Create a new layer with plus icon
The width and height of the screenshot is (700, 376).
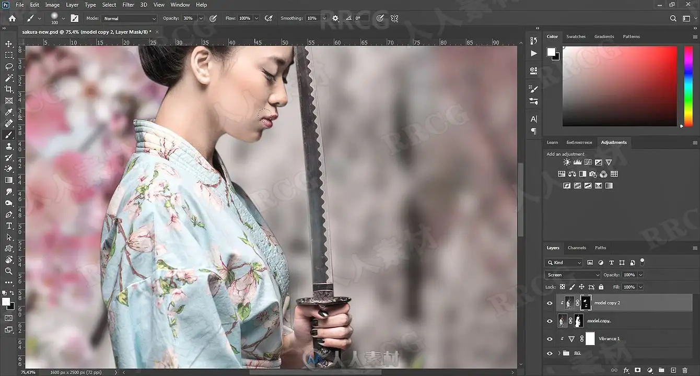pos(673,370)
